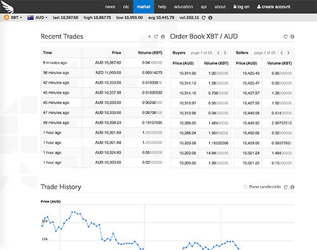Click trade price AUD 10,324.83
317x250 pixels.
point(108,152)
